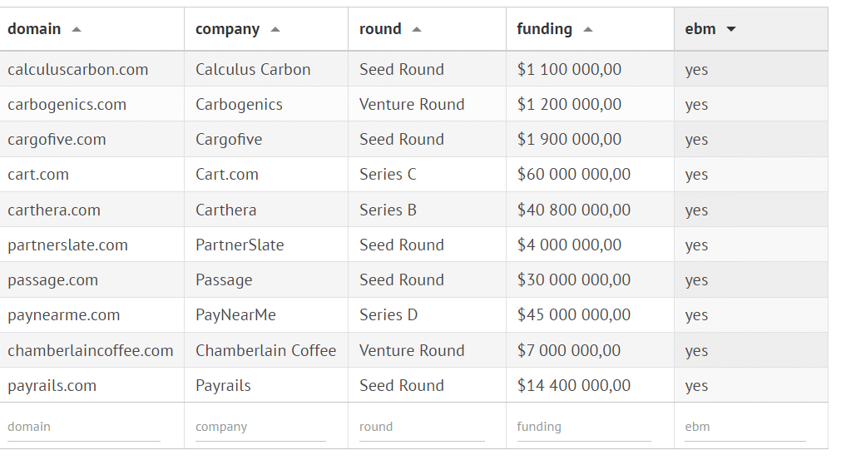
Task: Click the PayNearMe company name
Action: (x=235, y=315)
